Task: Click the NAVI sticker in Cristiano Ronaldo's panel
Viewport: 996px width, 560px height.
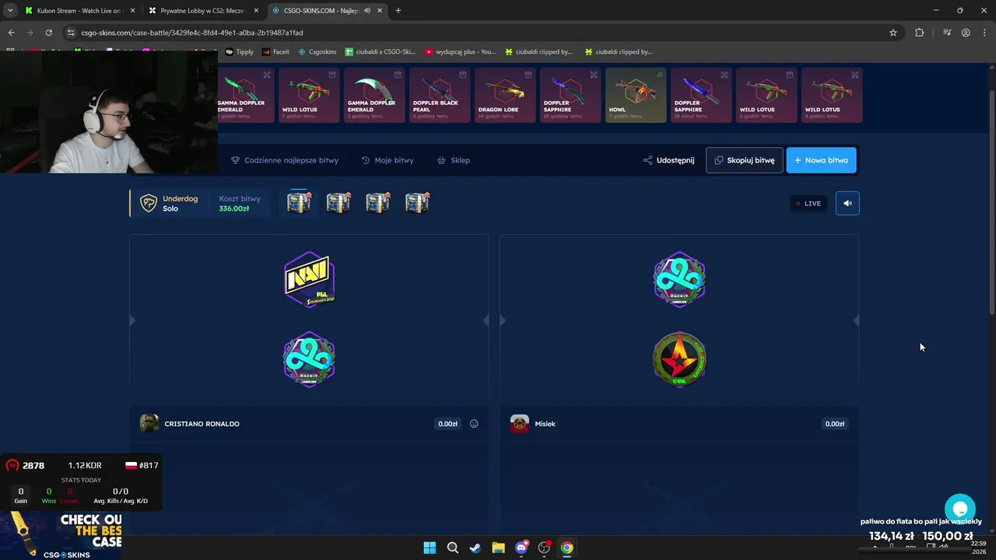Action: 309,279
